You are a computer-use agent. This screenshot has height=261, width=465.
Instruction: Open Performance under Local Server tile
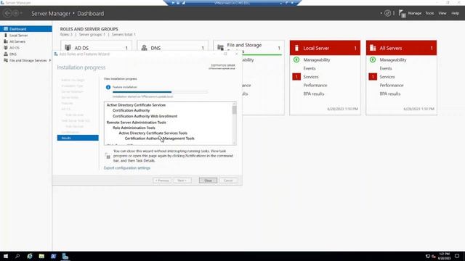[315, 86]
